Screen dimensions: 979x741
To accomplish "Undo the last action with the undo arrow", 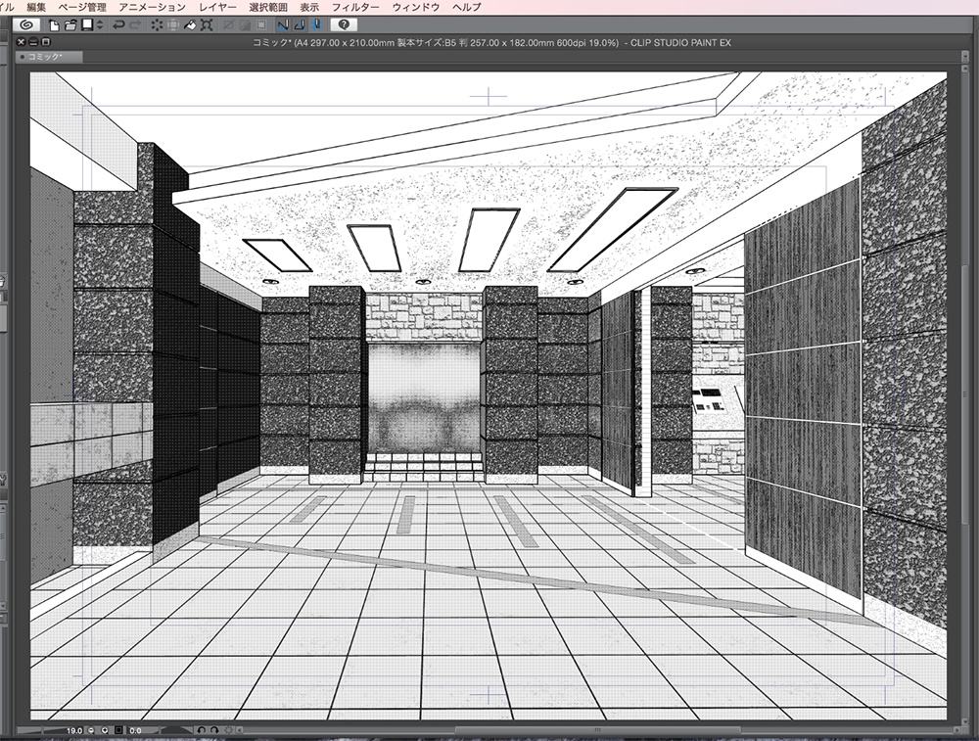I will 119,25.
